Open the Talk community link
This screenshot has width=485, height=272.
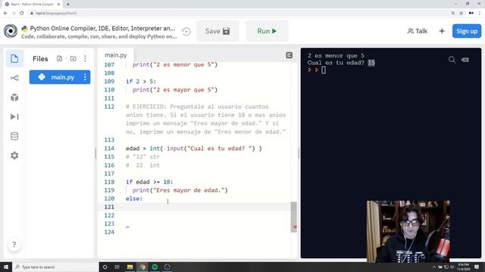tap(418, 31)
